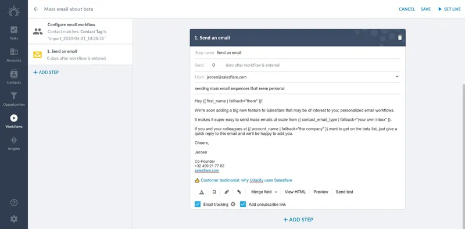Toggle the Add unsubscribe link checkbox

243,204
